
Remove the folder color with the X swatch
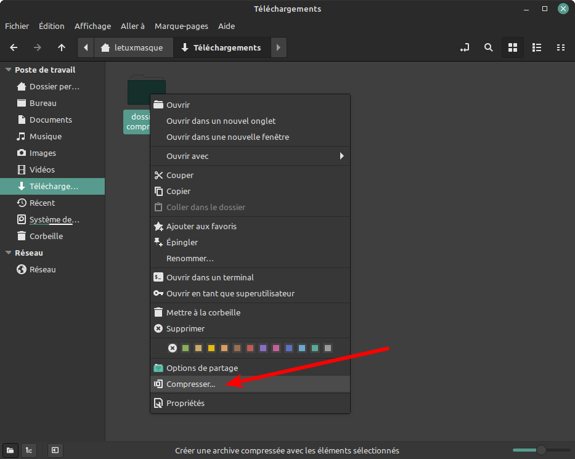173,348
